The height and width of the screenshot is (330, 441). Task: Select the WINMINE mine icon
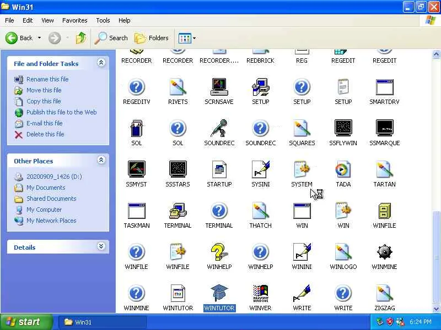(x=384, y=252)
